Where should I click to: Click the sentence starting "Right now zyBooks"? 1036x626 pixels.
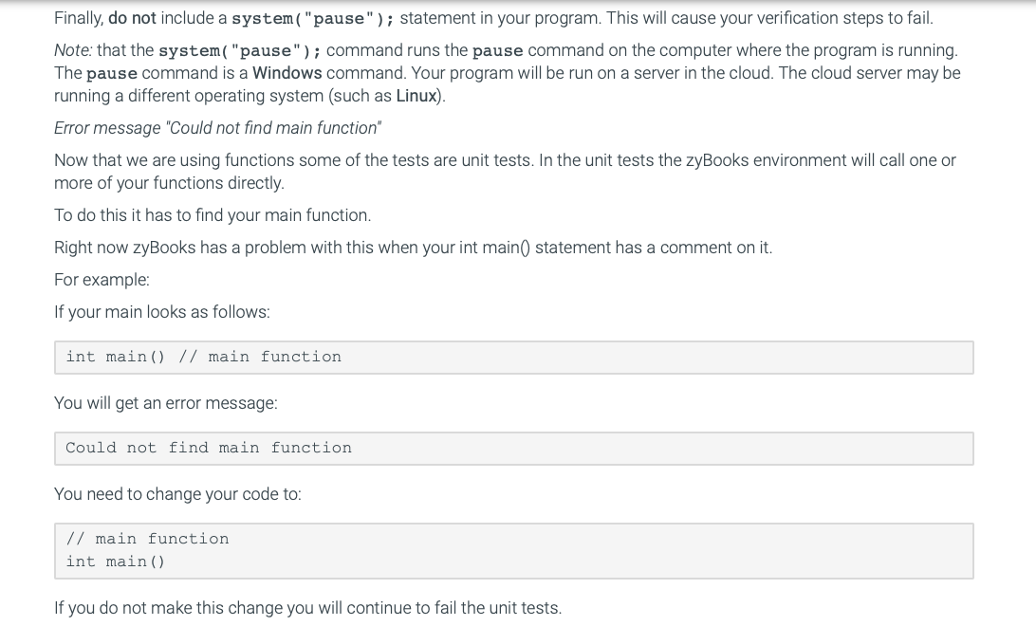tap(413, 248)
